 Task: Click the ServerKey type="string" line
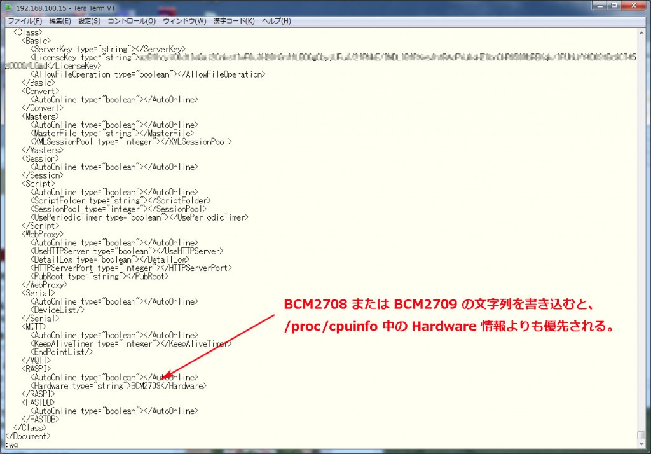[108, 49]
